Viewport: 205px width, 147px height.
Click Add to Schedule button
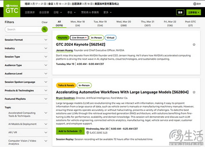[x=70, y=131]
